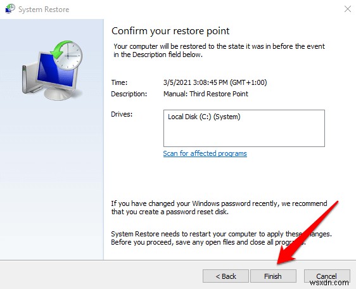Screen dimensions: 356x289
Task: Go back with the < Back button
Action: click(x=226, y=276)
